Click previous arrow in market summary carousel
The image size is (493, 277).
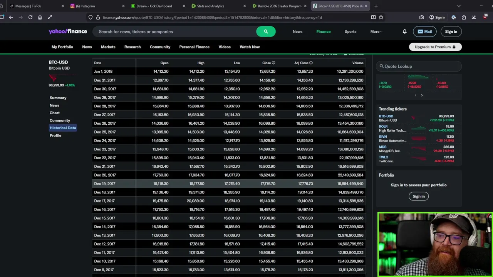(415, 95)
